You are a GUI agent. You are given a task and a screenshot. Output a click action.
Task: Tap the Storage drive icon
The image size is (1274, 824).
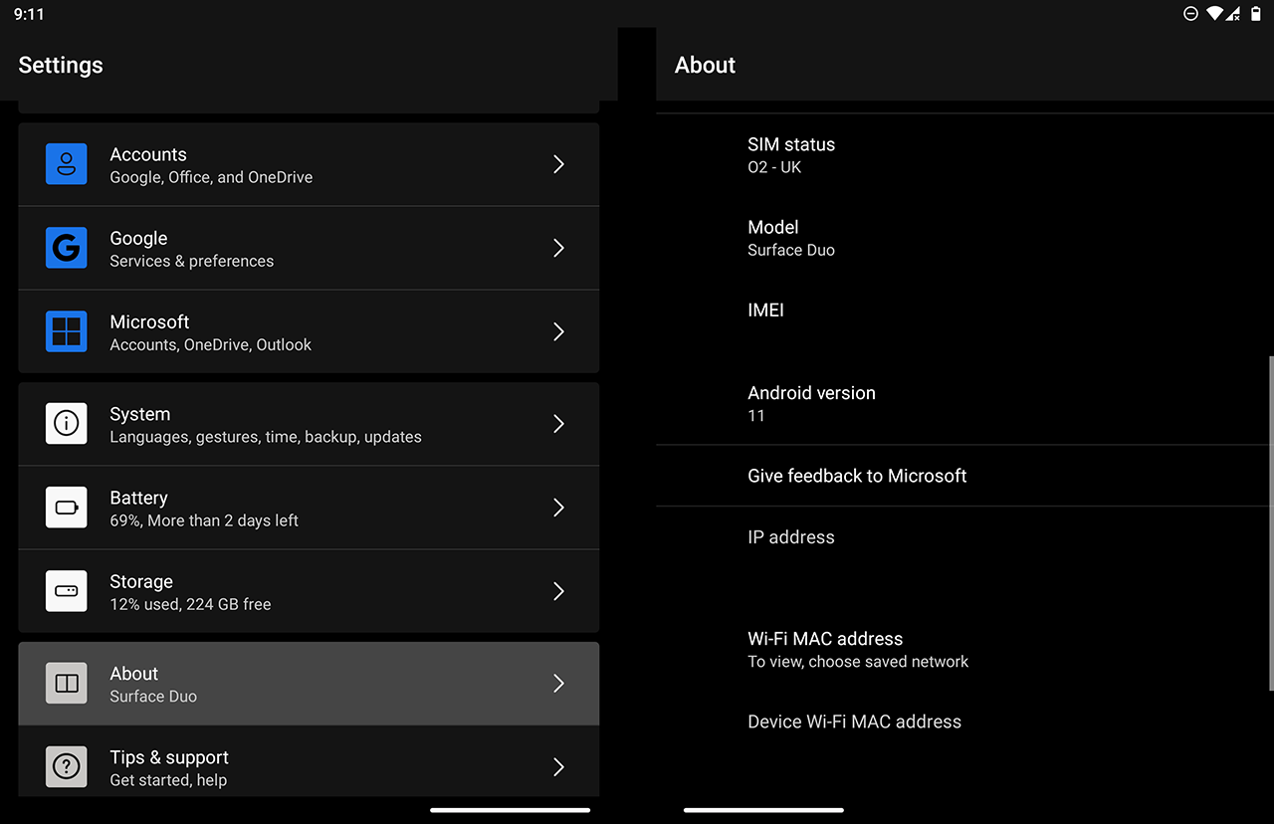click(x=67, y=591)
